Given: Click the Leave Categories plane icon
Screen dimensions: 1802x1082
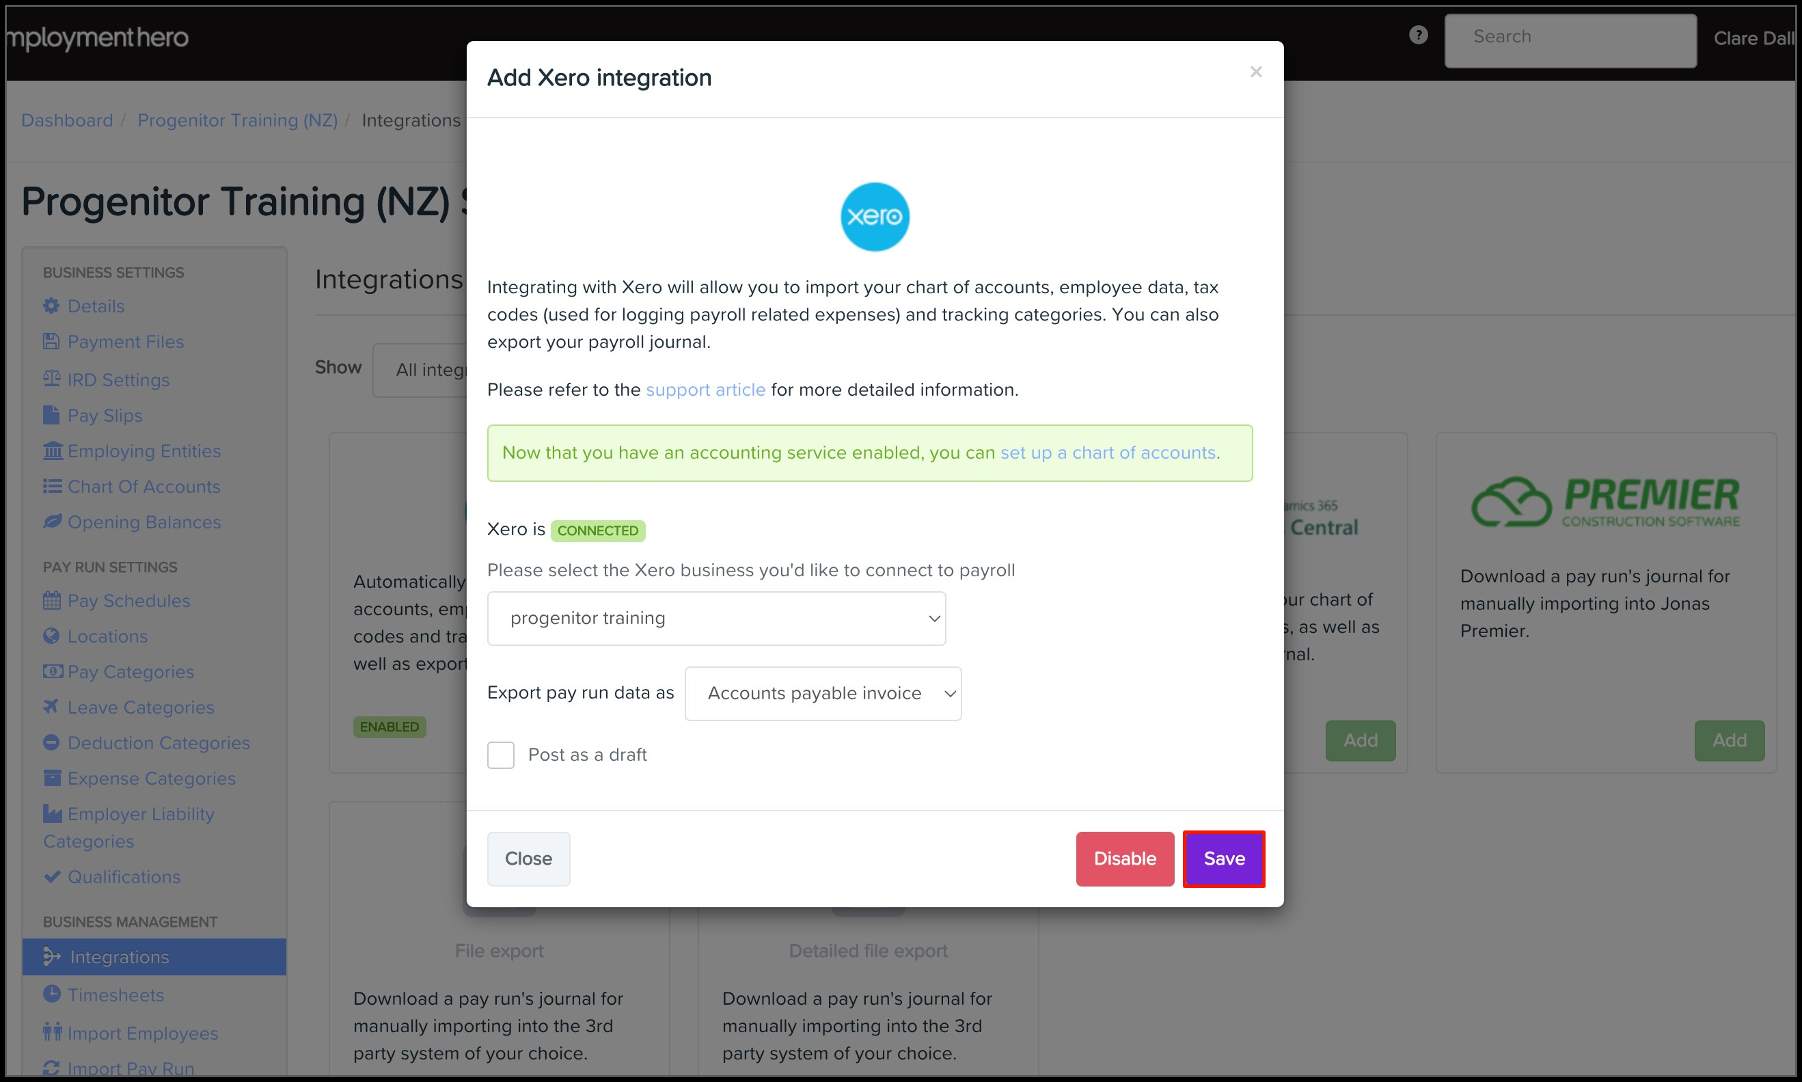Looking at the screenshot, I should 51,707.
